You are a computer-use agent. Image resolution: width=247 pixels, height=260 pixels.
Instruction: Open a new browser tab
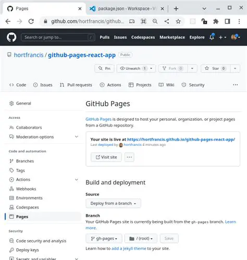[x=176, y=8]
